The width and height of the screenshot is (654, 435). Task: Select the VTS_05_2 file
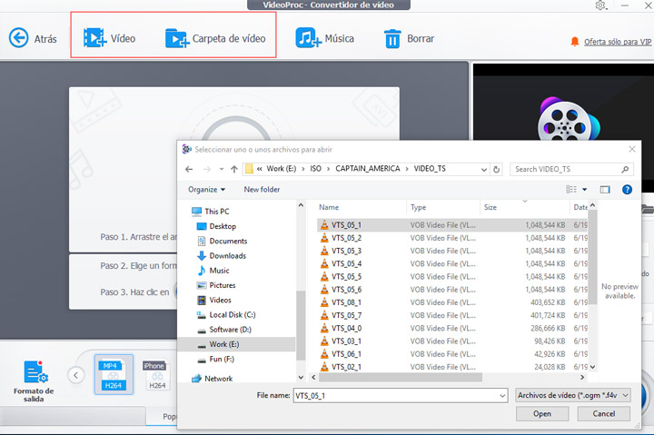[452, 238]
